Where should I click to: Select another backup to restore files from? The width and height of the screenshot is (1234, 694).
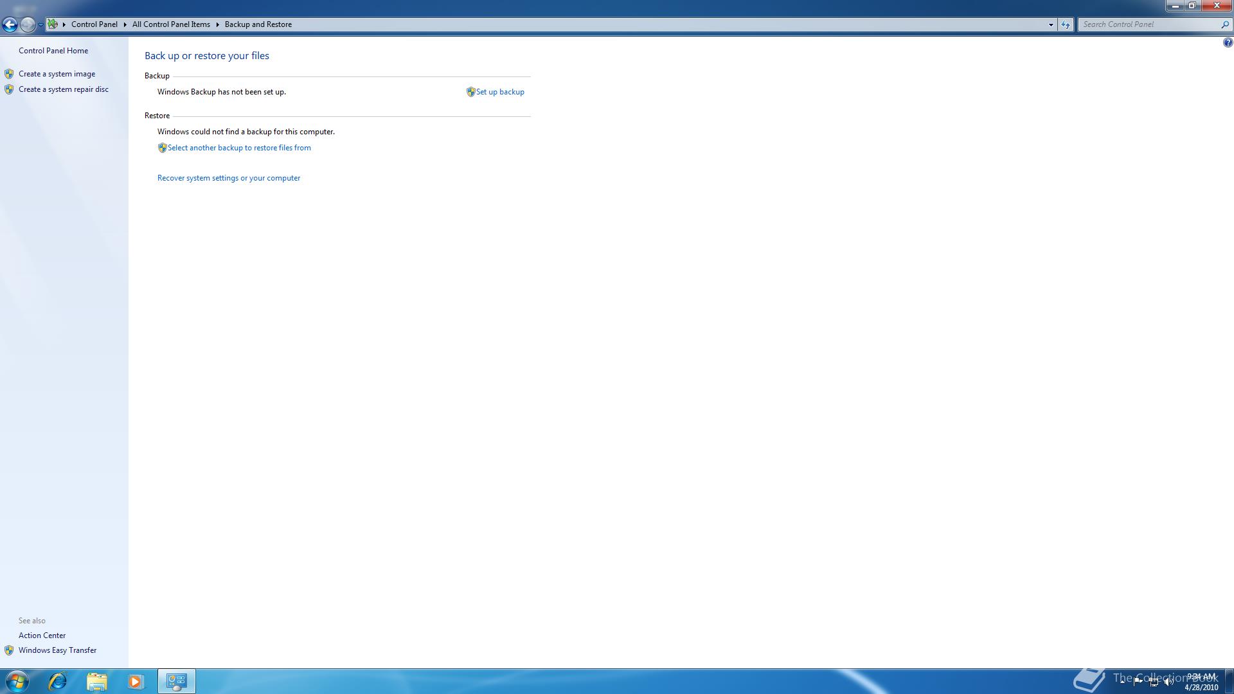point(239,148)
